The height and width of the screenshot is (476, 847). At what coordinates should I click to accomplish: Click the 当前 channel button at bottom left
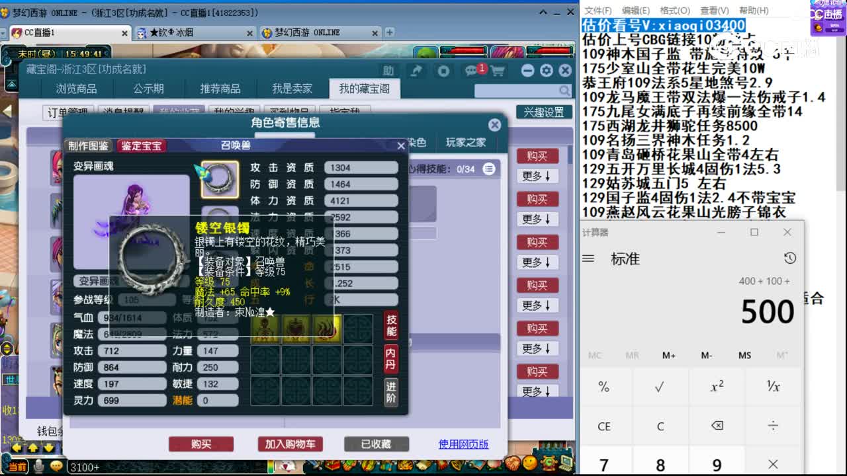point(17,467)
